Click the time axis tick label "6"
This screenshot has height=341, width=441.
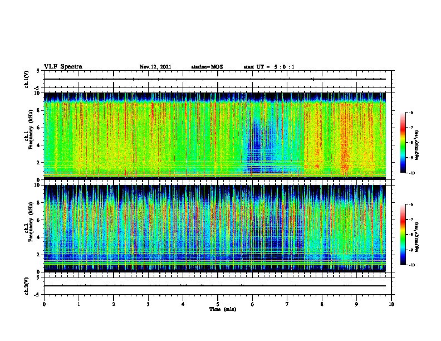(252, 304)
